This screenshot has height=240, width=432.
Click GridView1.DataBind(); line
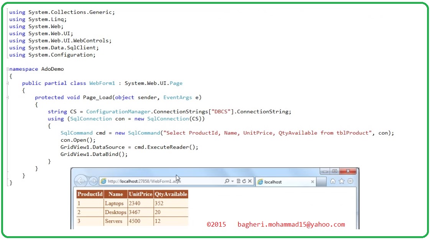point(94,154)
